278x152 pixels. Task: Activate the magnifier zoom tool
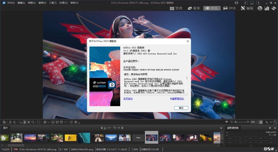coord(33,122)
